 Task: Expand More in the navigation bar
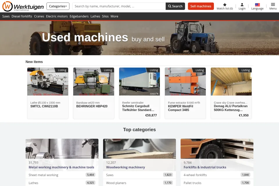(115, 16)
